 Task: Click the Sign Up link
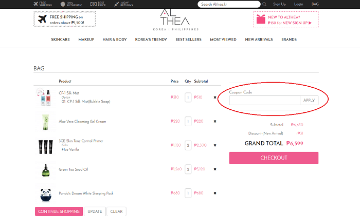click(279, 4)
